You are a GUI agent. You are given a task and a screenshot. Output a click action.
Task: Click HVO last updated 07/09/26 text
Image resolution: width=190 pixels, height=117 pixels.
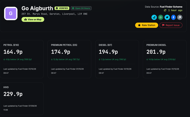coord(20,108)
